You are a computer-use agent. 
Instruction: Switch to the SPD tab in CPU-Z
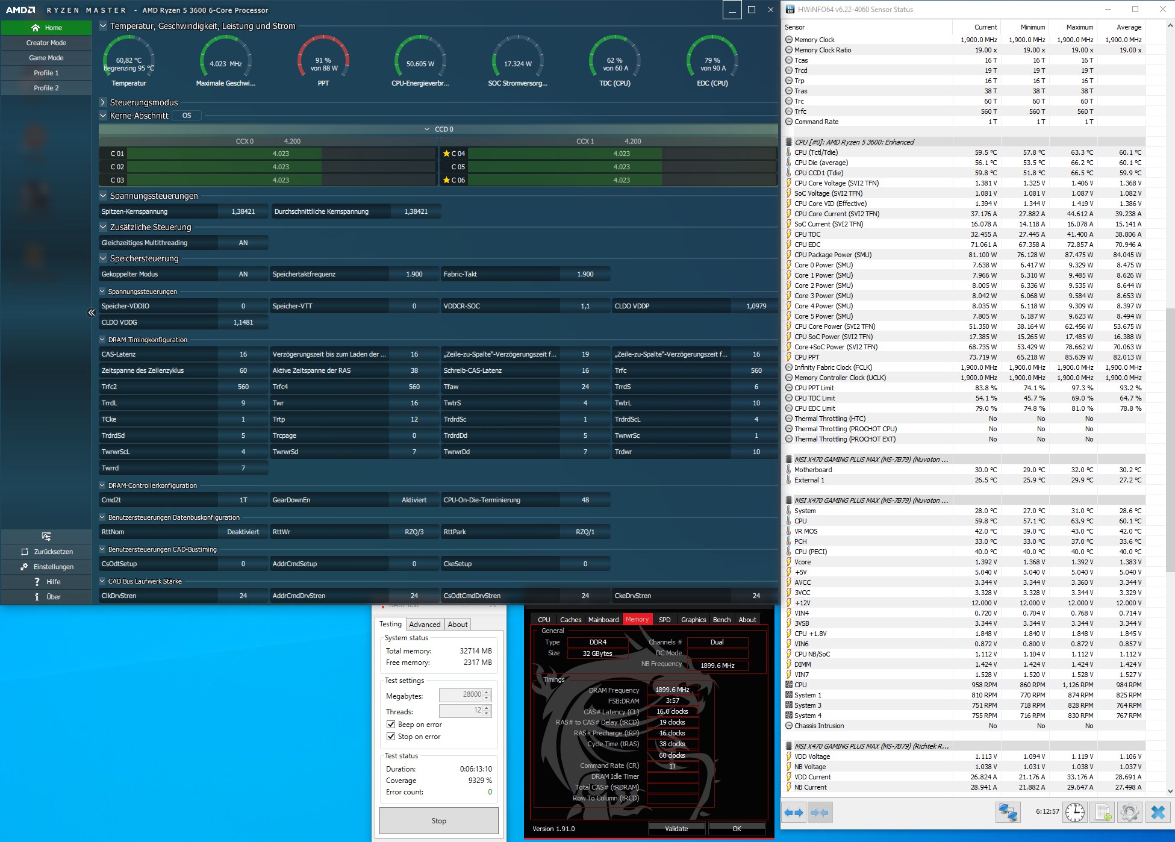(x=664, y=620)
